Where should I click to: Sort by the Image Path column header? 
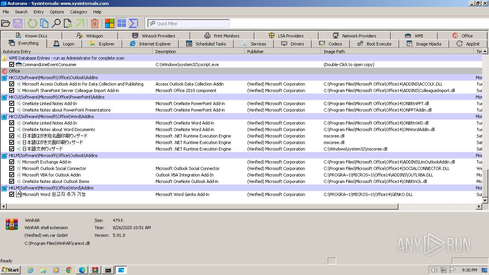[x=398, y=52]
